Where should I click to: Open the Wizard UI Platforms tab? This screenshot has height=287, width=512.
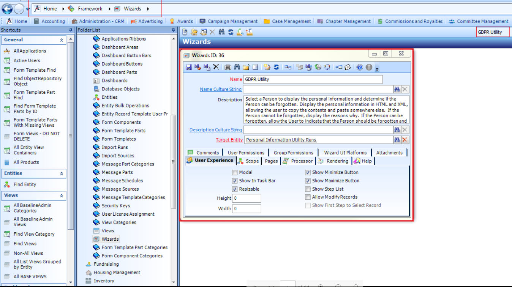(345, 153)
